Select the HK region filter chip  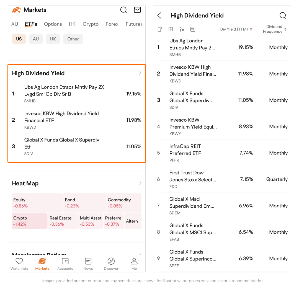(53, 39)
